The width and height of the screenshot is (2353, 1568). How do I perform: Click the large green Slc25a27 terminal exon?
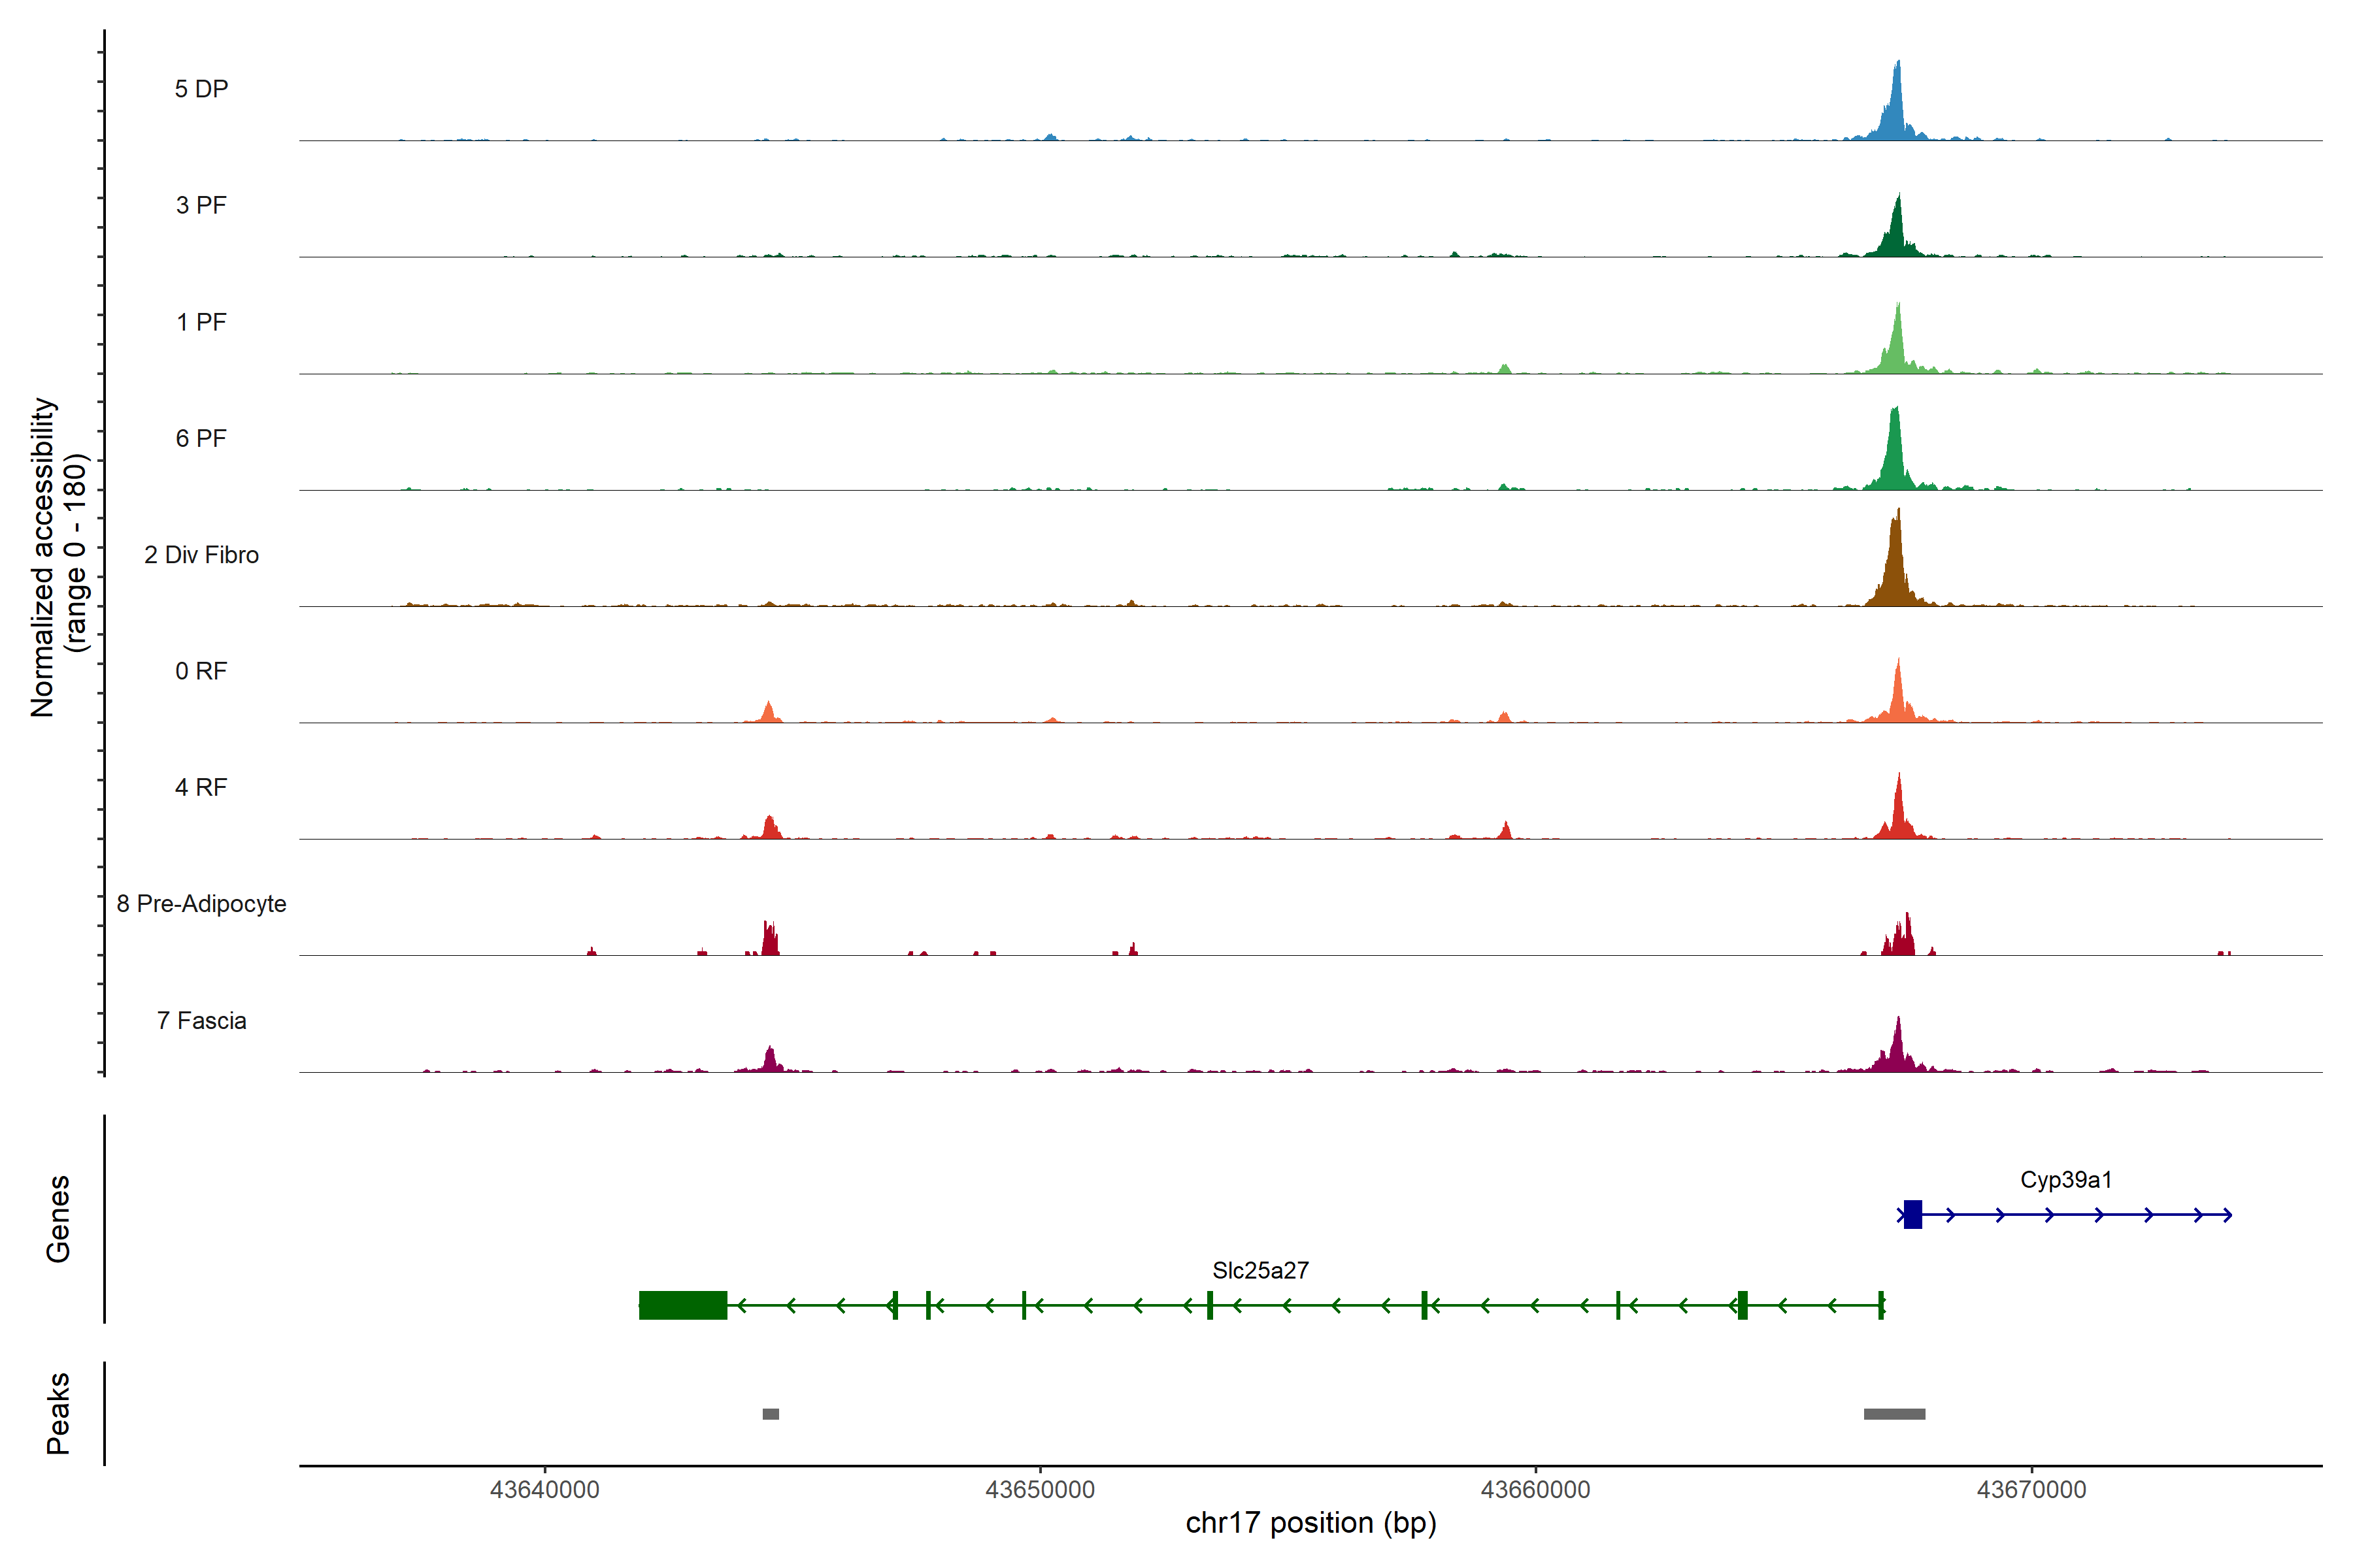683,1305
